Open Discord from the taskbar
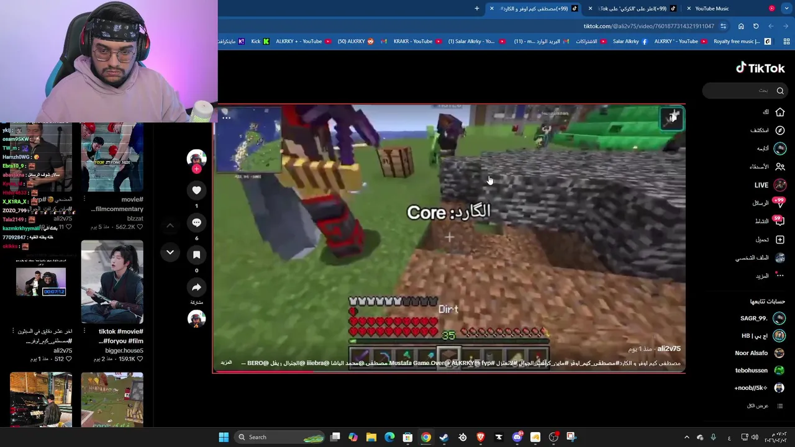This screenshot has width=795, height=447. (517, 437)
